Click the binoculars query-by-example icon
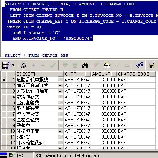The height and width of the screenshot is (158, 158). pyautogui.click(x=85, y=65)
